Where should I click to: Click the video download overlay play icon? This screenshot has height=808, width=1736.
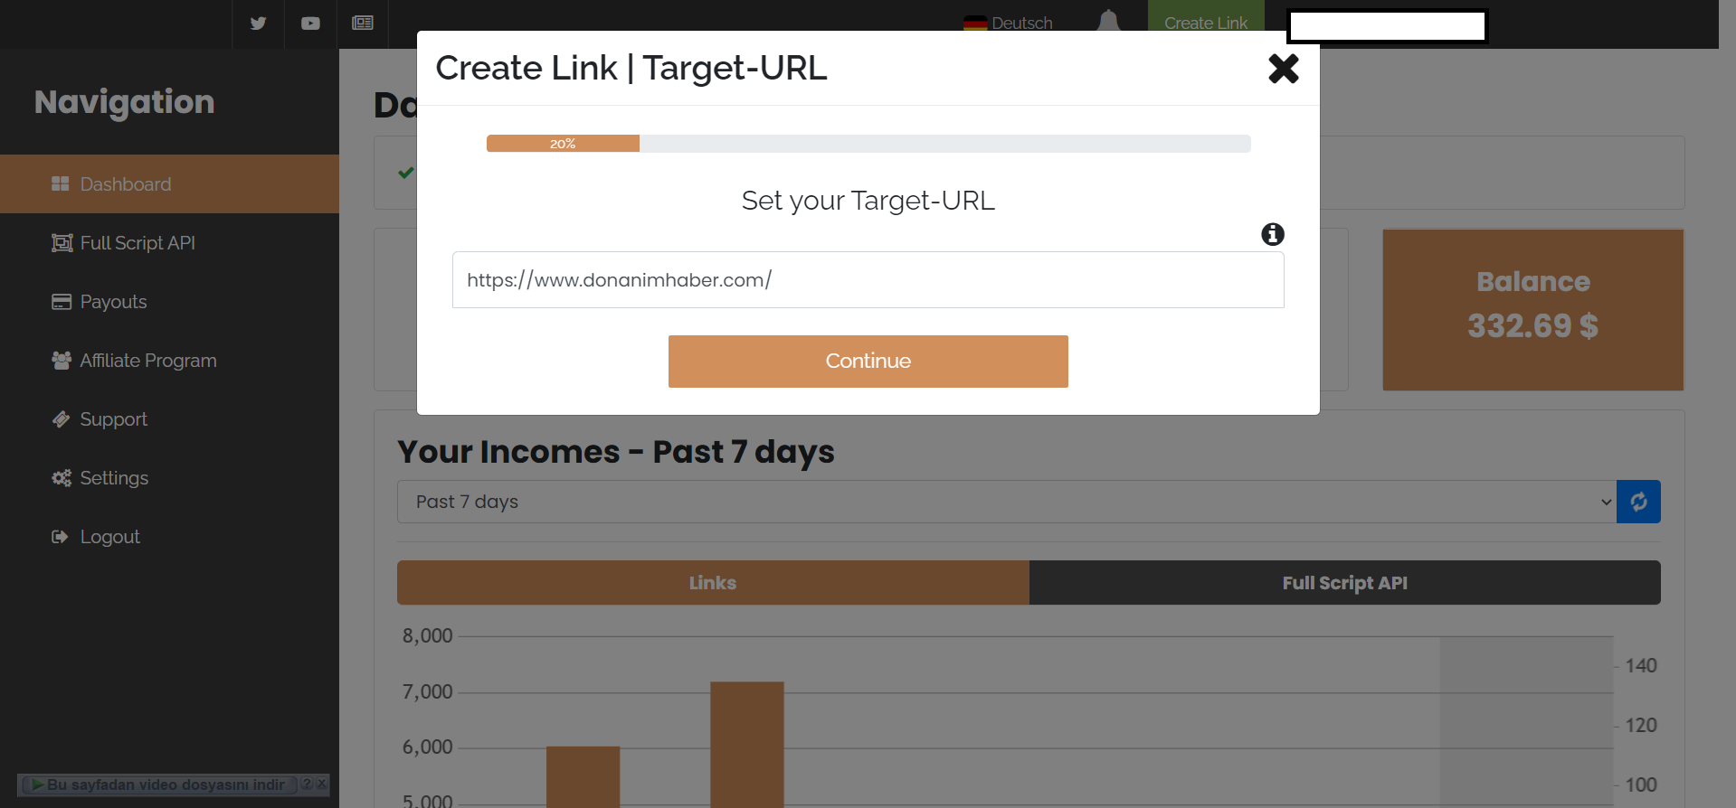[x=37, y=785]
